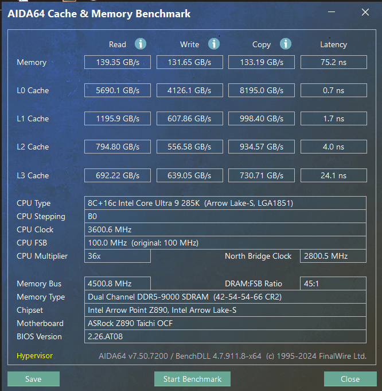Click the CPU Clock field 3600.6 MHz
The image size is (382, 391).
(x=225, y=229)
